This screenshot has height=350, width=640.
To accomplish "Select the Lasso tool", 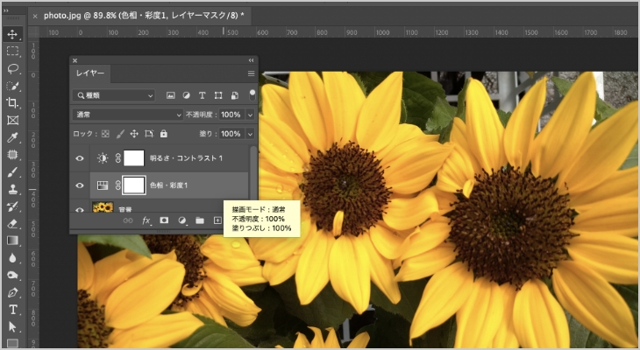I will pos(12,68).
